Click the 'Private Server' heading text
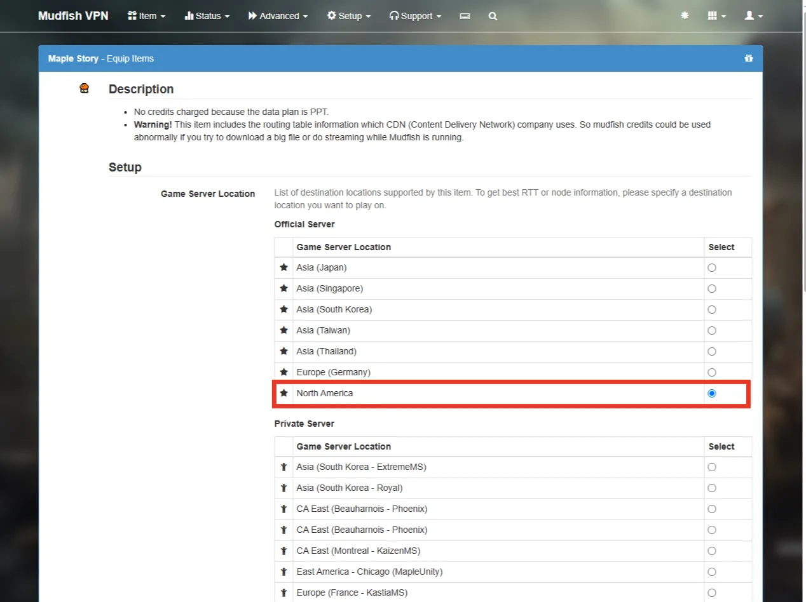The width and height of the screenshot is (806, 602). click(304, 424)
